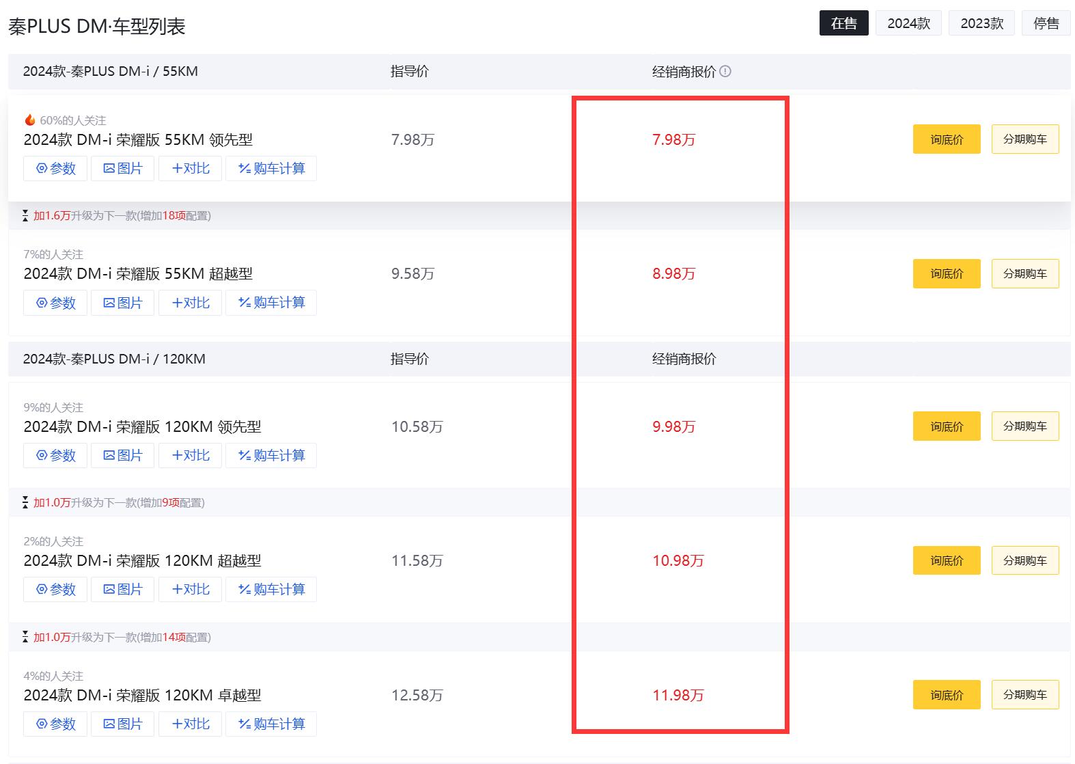Screen dimensions: 1075x764
Task: Click 询底价 for 120KM 领先型
Action: click(x=947, y=426)
